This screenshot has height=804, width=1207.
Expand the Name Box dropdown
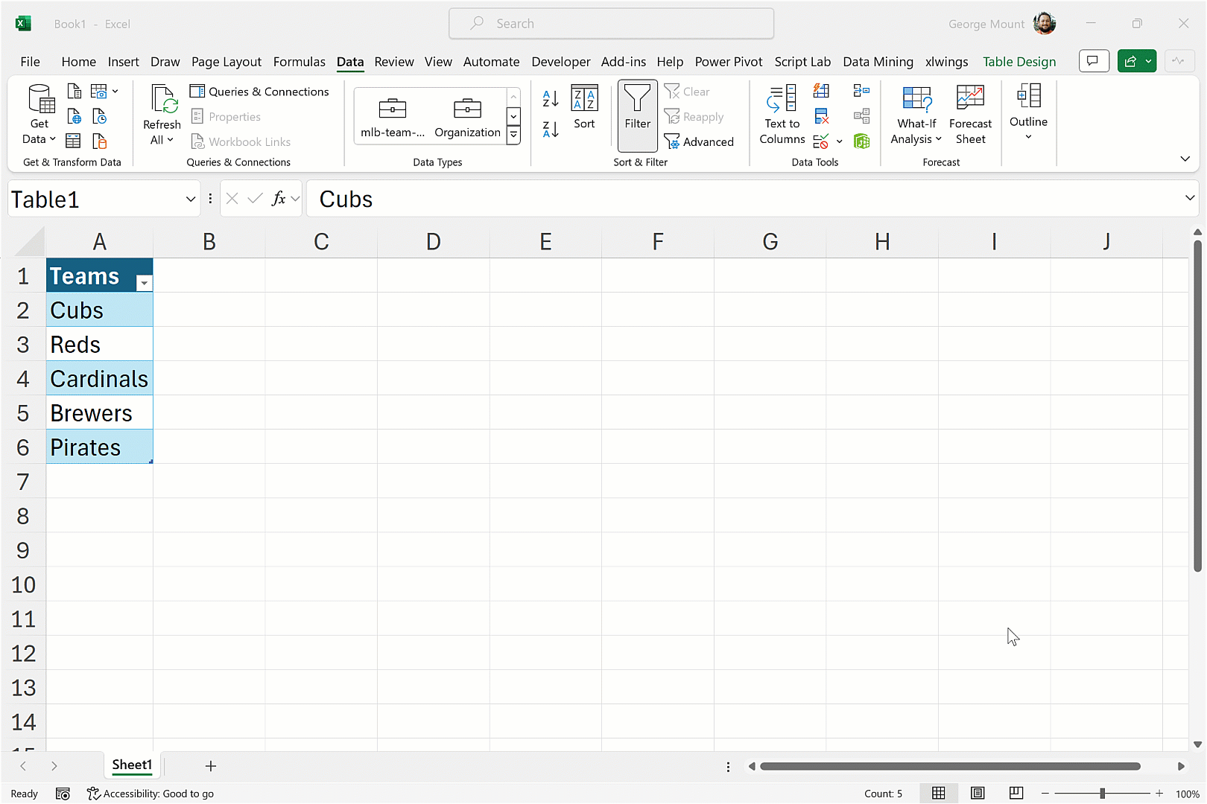(x=191, y=200)
